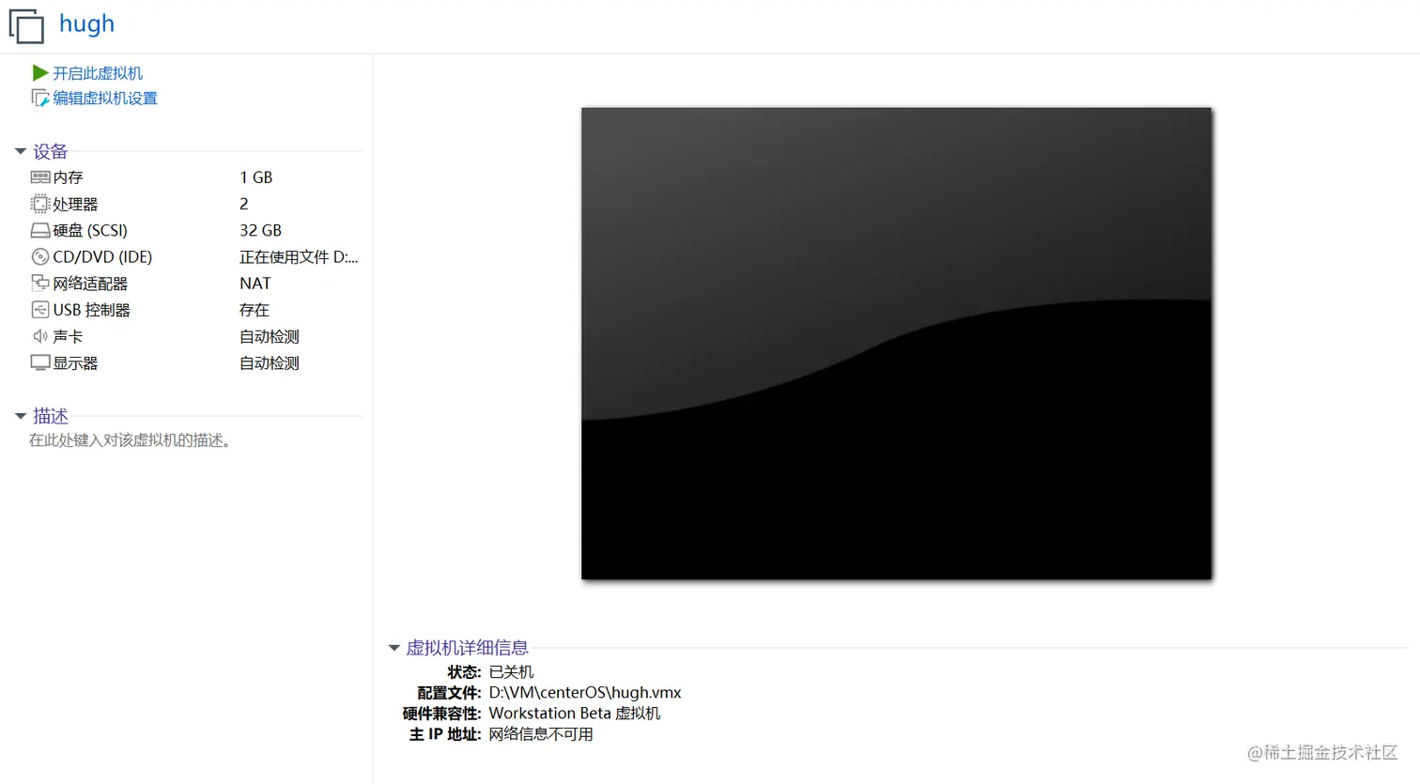Select the hugh virtual machine tab title
This screenshot has height=784, width=1420.
tap(86, 24)
